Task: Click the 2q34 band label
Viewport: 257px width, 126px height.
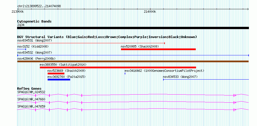Action: click(x=21, y=25)
